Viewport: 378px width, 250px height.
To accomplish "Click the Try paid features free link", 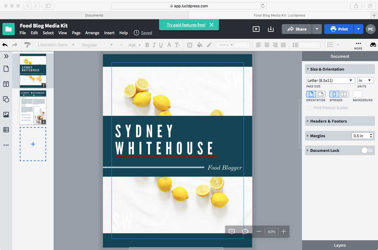I will pyautogui.click(x=186, y=25).
